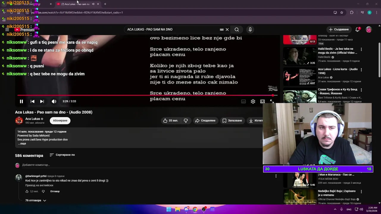The width and height of the screenshot is (381, 214).
Task: Open the Aca Lukas channel name link
Action: [33, 119]
